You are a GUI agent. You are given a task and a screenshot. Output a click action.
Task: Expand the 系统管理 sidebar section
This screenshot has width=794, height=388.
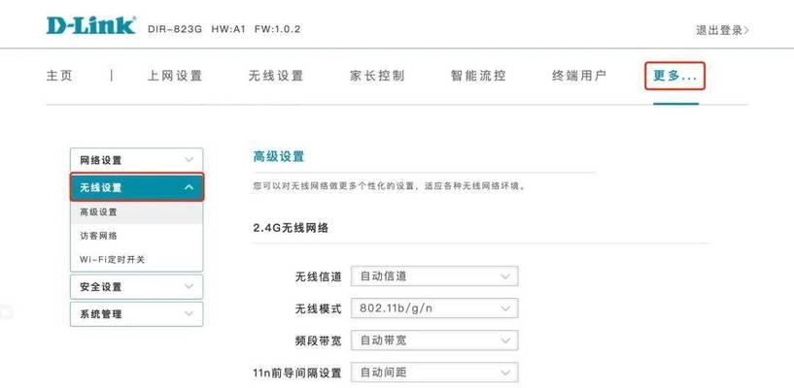coord(137,313)
